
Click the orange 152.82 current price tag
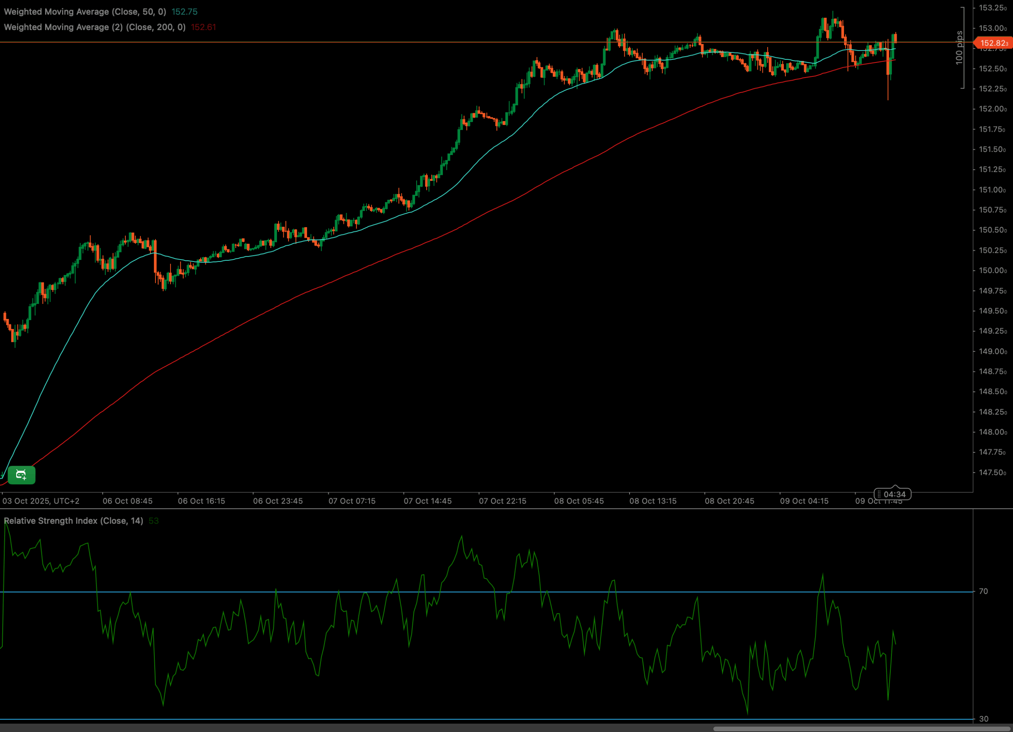coord(993,43)
